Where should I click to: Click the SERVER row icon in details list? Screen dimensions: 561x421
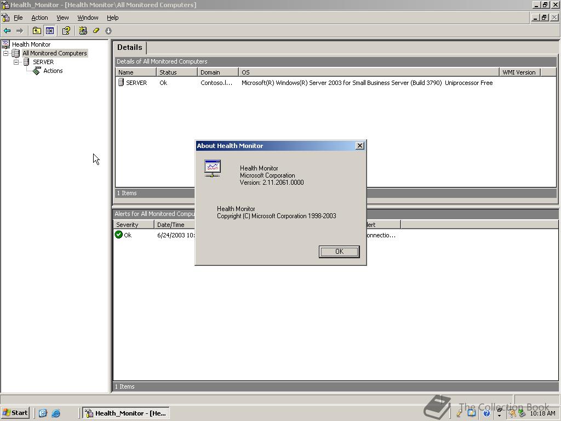(121, 83)
